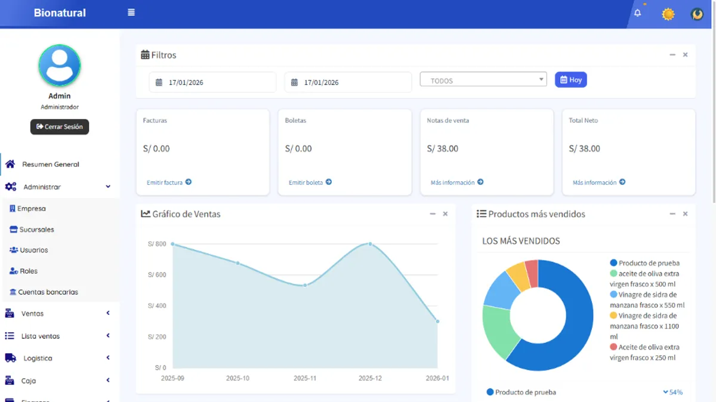Open the Empresa section in sidebar

tap(33, 208)
